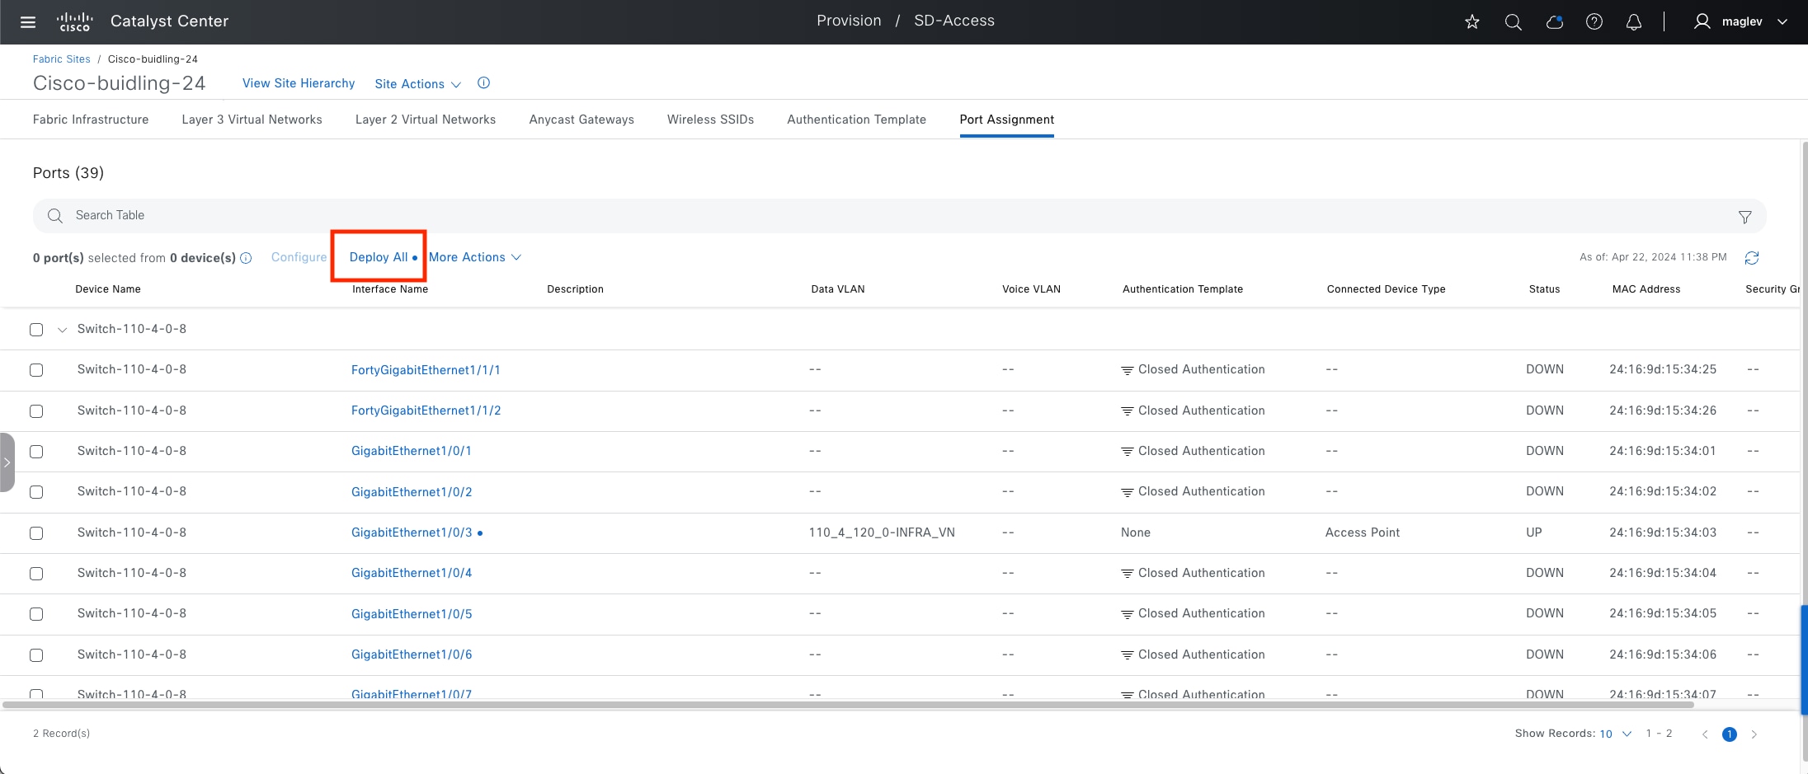Click the cloud status icon

[x=1554, y=22]
